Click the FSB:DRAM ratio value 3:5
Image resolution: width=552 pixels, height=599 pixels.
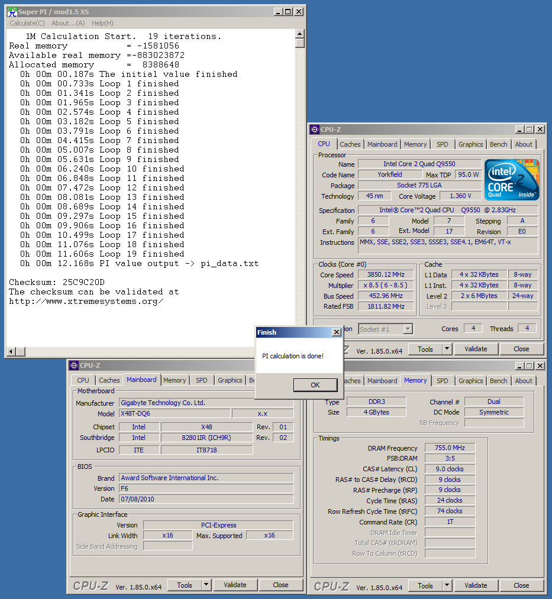[450, 458]
